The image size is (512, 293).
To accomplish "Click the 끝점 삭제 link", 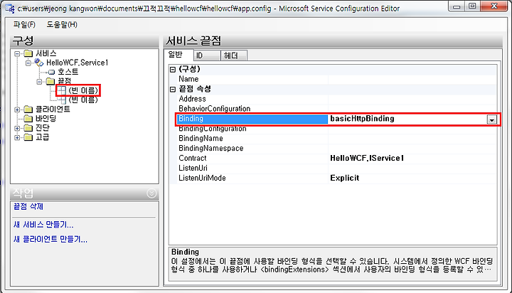I will 28,206.
